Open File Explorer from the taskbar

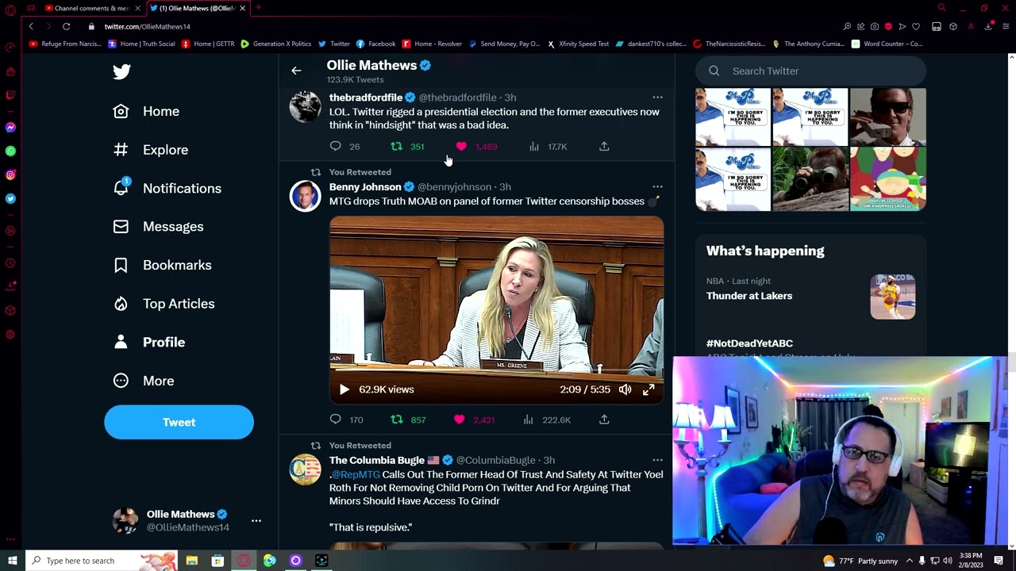[x=192, y=561]
